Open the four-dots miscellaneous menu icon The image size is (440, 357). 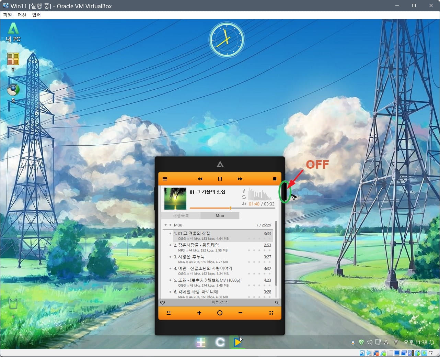[271, 313]
